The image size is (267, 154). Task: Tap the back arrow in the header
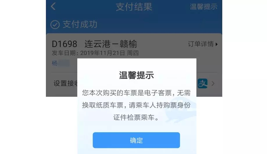tap(53, 6)
